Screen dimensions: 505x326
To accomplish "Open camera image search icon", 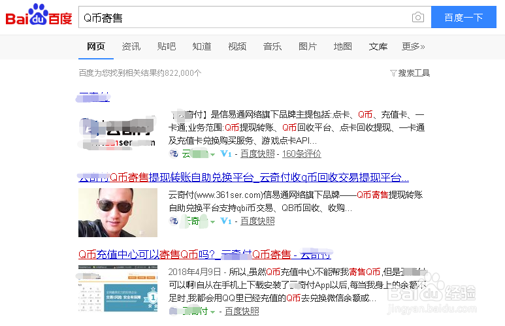I will 417,17.
